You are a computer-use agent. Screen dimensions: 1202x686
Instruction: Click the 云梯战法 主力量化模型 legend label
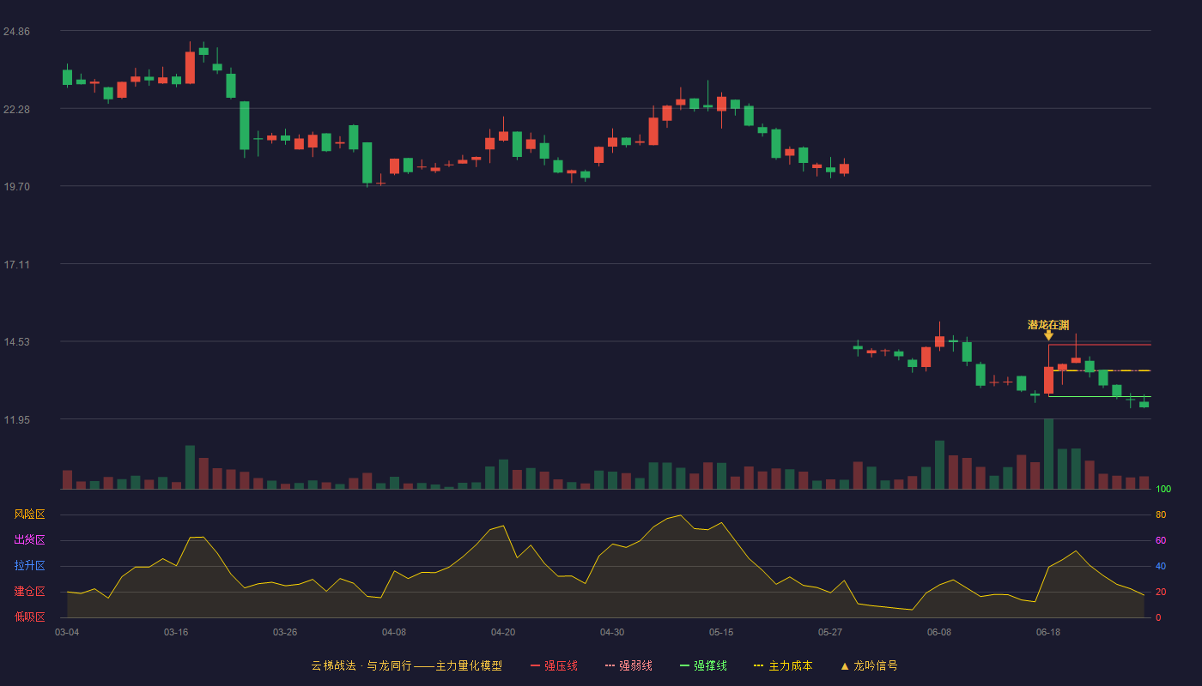click(406, 665)
